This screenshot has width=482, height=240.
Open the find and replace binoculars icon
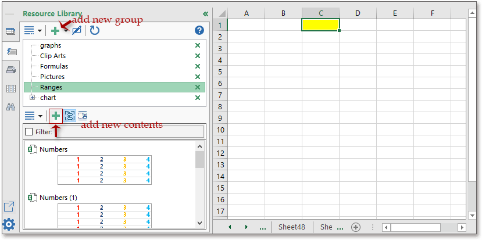11,107
